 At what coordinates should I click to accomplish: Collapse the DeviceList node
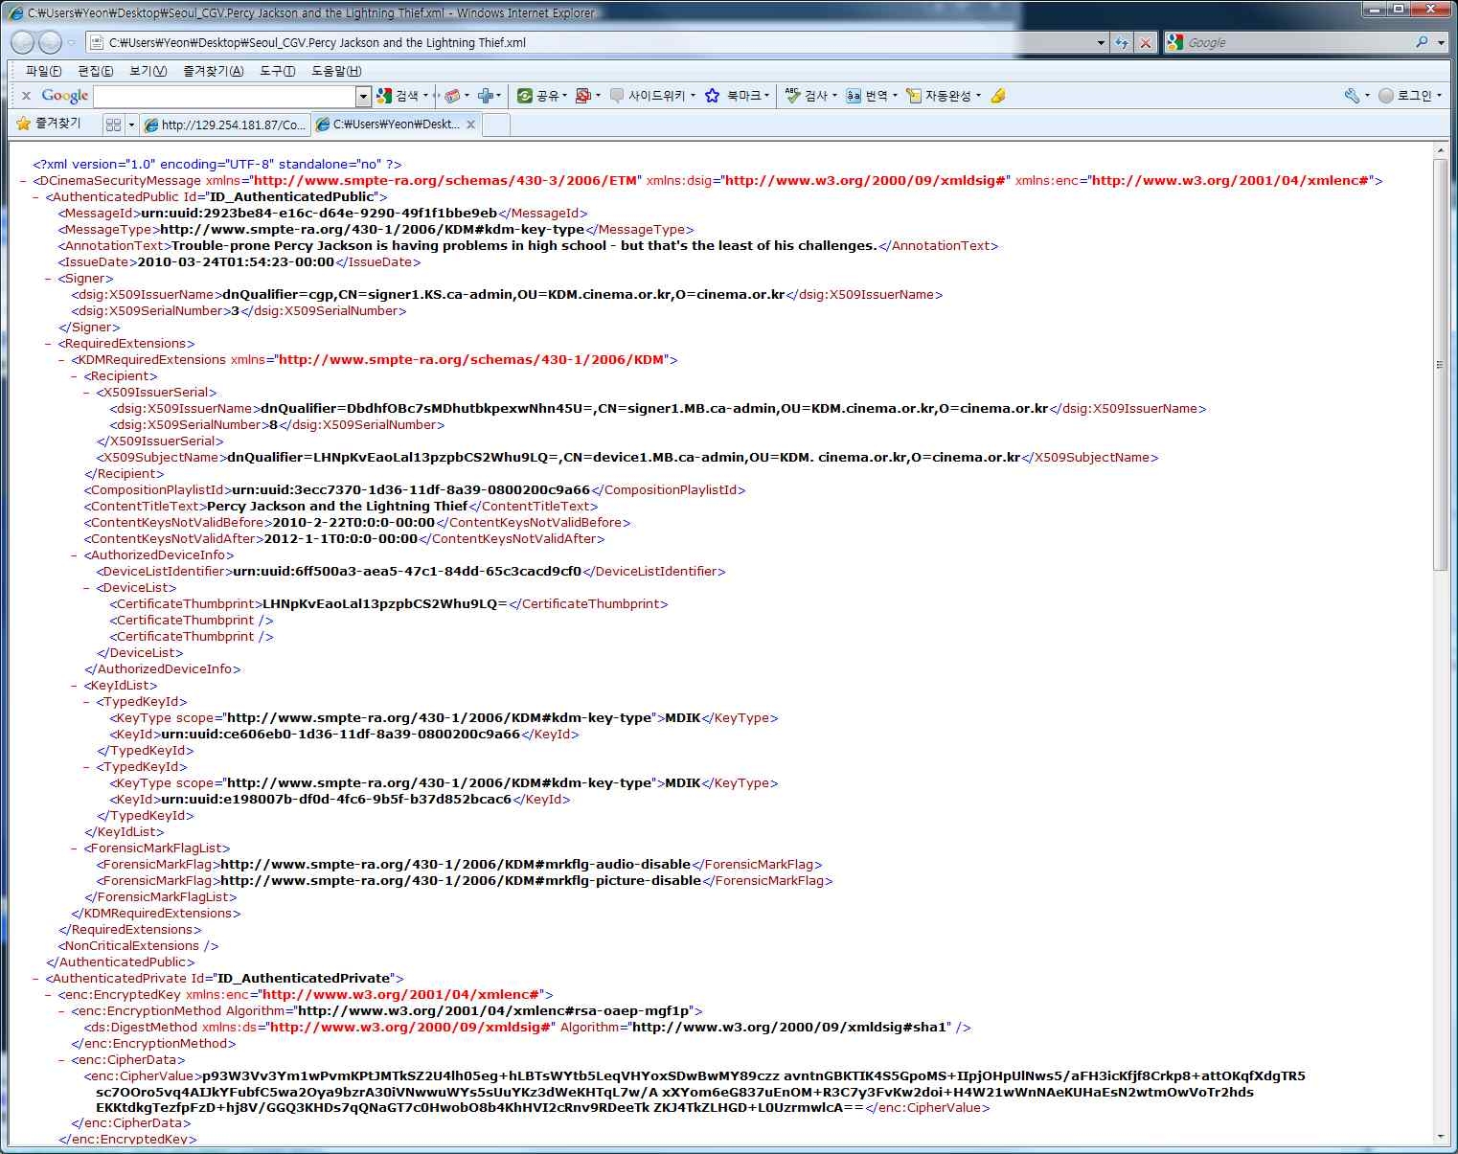coord(86,588)
